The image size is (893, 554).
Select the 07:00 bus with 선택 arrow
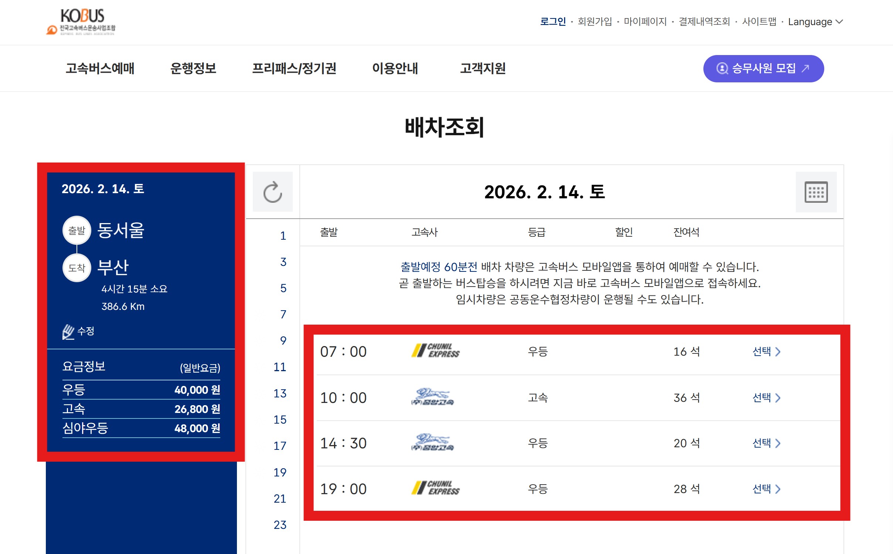pos(766,351)
